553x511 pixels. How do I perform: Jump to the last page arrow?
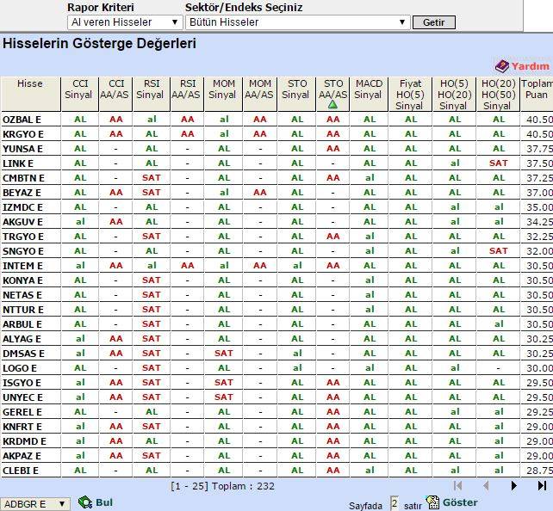pos(542,486)
